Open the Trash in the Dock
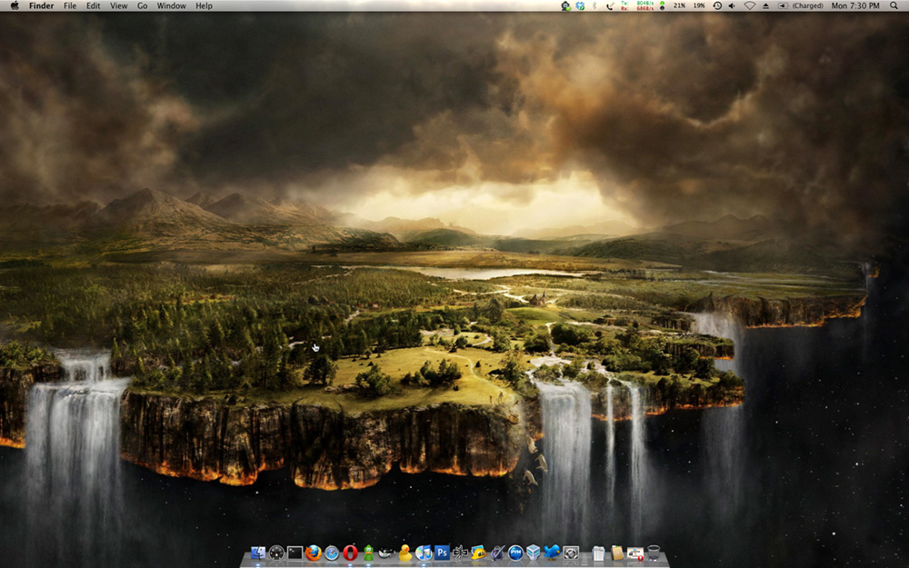 click(653, 553)
